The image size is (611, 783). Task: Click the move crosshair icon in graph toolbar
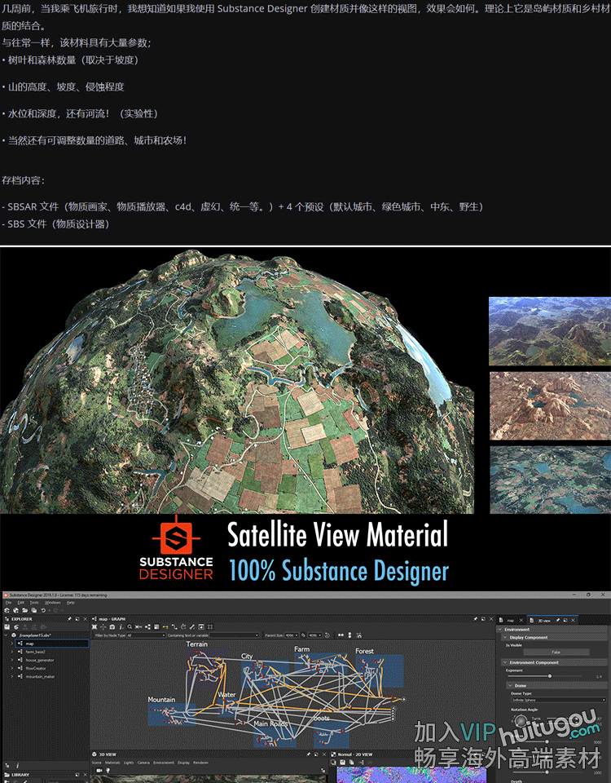pyautogui.click(x=103, y=626)
